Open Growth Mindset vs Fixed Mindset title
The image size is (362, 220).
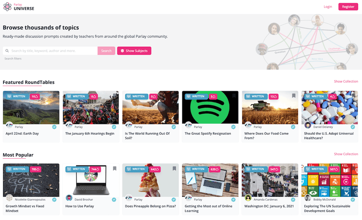click(x=25, y=209)
